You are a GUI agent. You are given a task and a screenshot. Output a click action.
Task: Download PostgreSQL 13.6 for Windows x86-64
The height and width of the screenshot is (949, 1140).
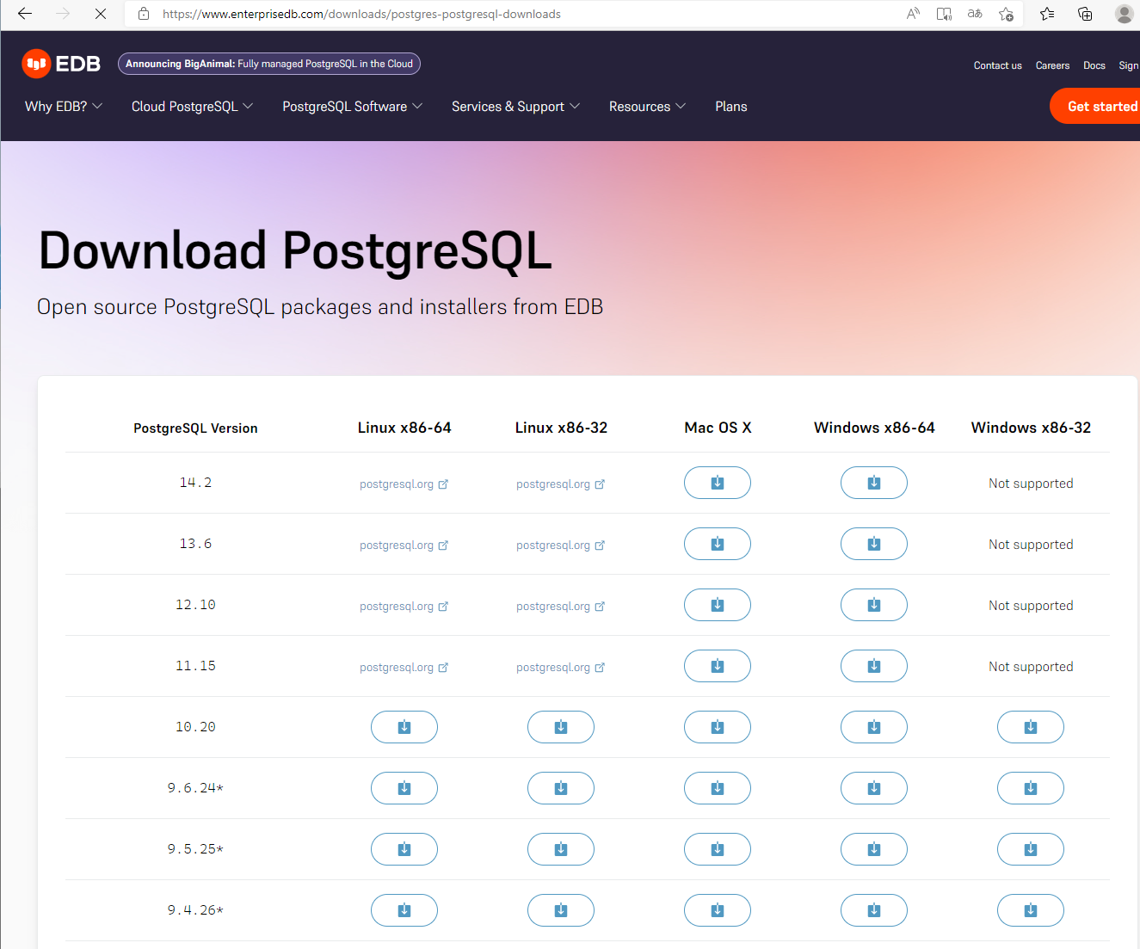pyautogui.click(x=874, y=544)
